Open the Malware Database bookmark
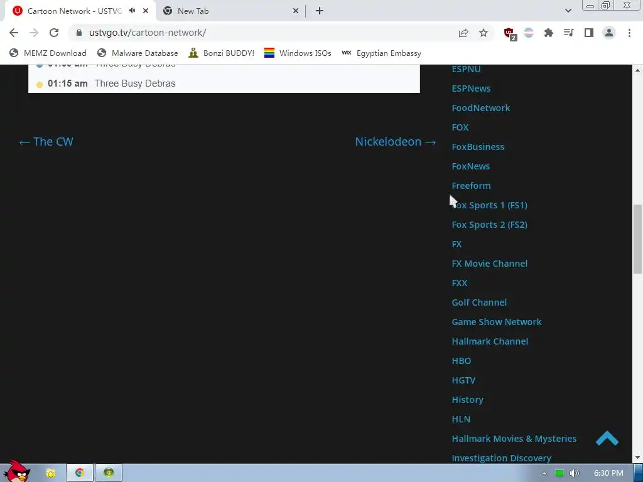The image size is (643, 482). (x=138, y=53)
